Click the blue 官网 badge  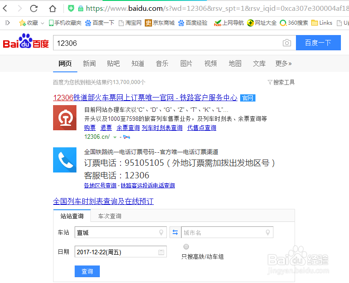pyautogui.click(x=248, y=98)
